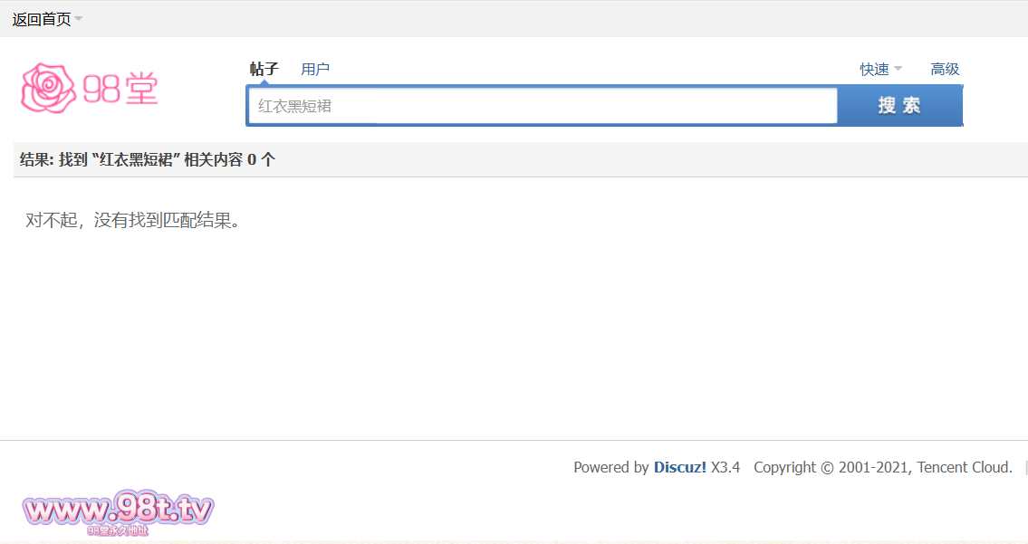
Task: Click the small arrow beside 返回首页
Action: tap(79, 19)
